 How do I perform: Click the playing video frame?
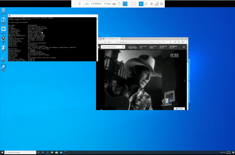(x=141, y=80)
